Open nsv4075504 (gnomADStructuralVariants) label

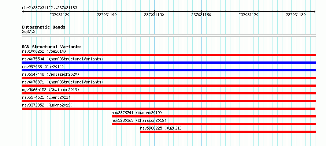click(63, 59)
